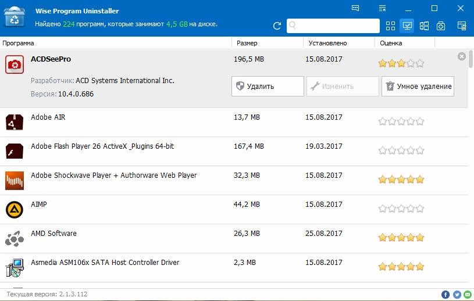Viewport: 474px width, 301px height.
Task: Click the Текущая версия 2.1.3.112 text
Action: 47,294
